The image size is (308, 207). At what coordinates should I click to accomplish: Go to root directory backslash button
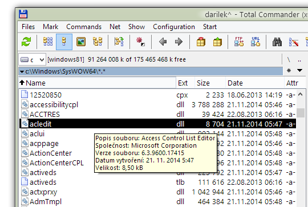(289, 59)
